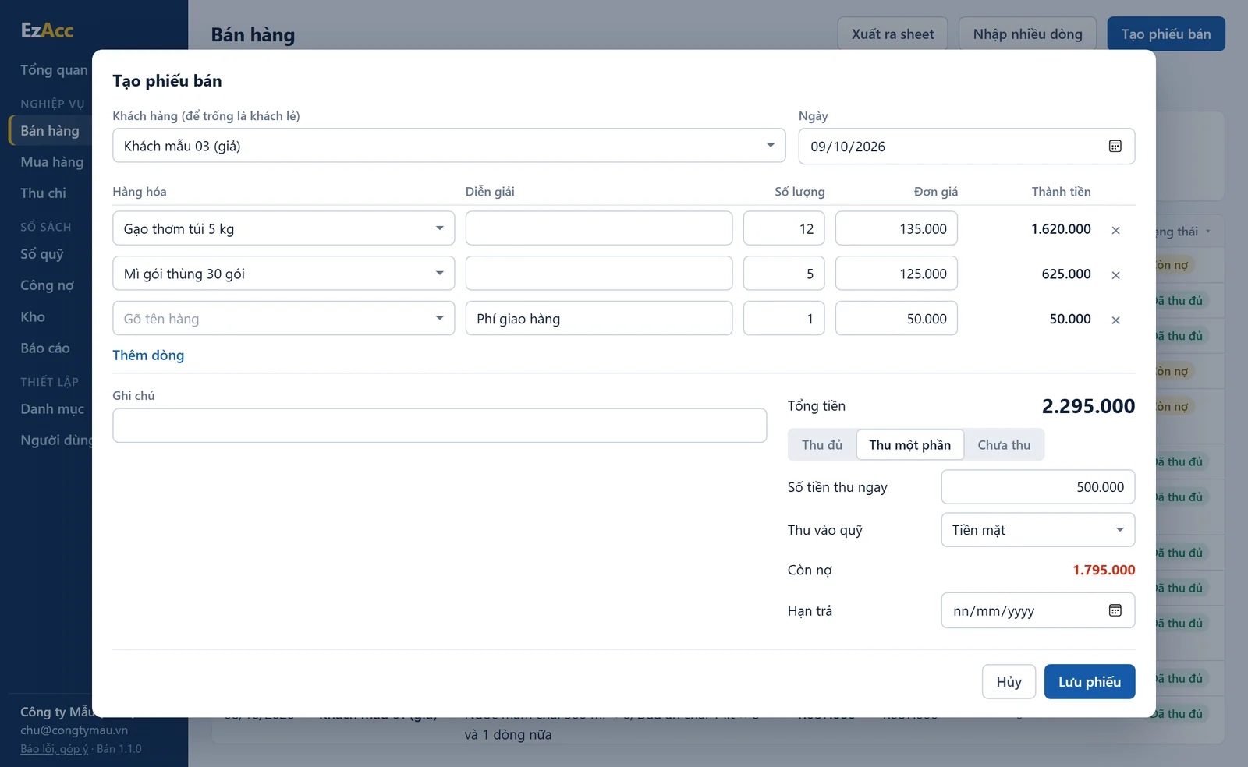
Task: Click Diễn giải field with Phí giao hàng
Action: point(599,319)
